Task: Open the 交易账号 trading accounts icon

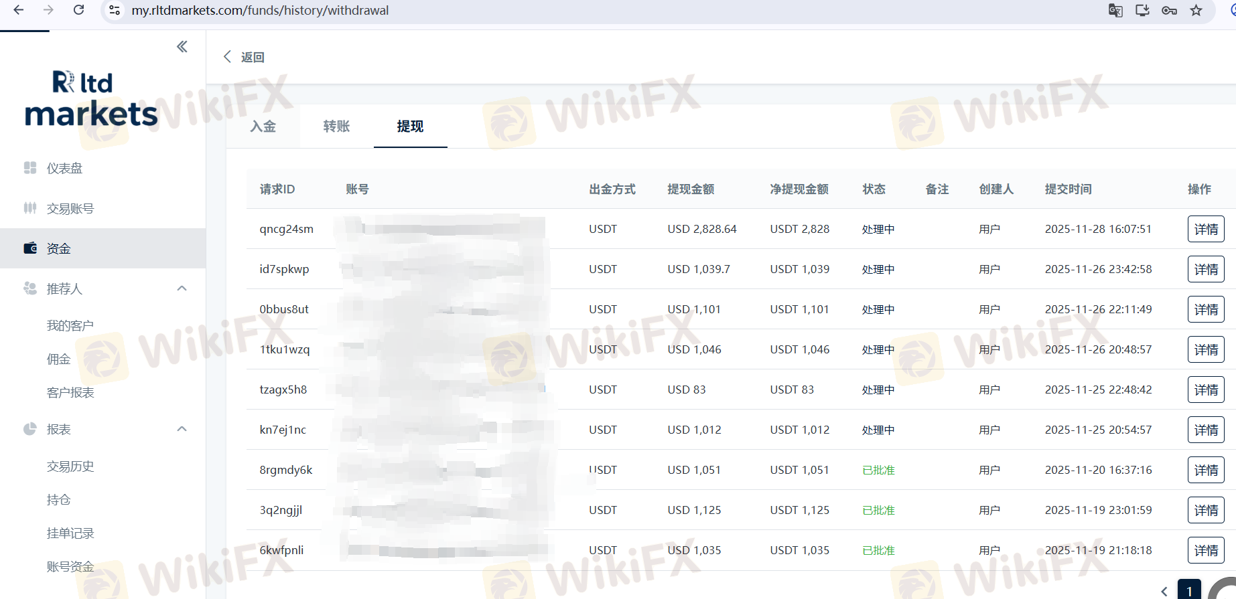Action: click(30, 208)
